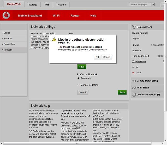Expand the Wi-Fi Status panel
The image size is (167, 145).
click(147, 88)
